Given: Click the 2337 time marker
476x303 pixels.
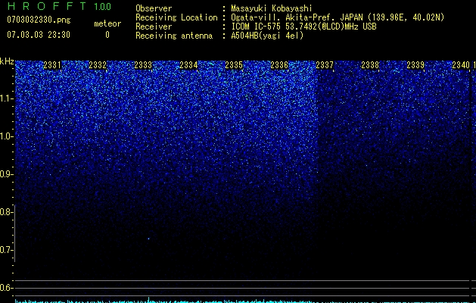Looking at the screenshot, I should pos(325,65).
